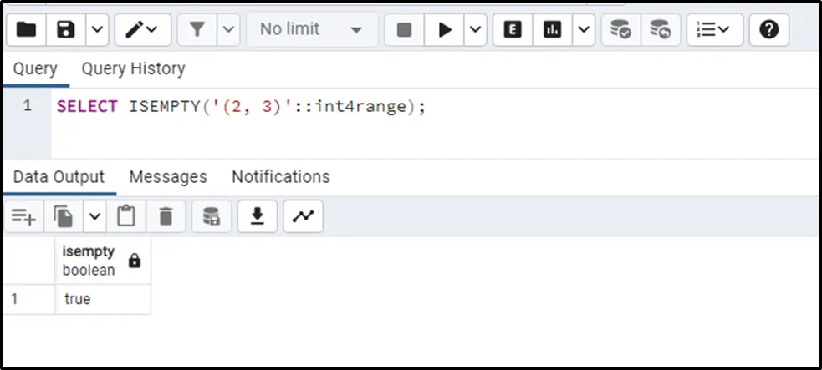The width and height of the screenshot is (822, 370).
Task: Switch to the Messages tab
Action: 167,177
